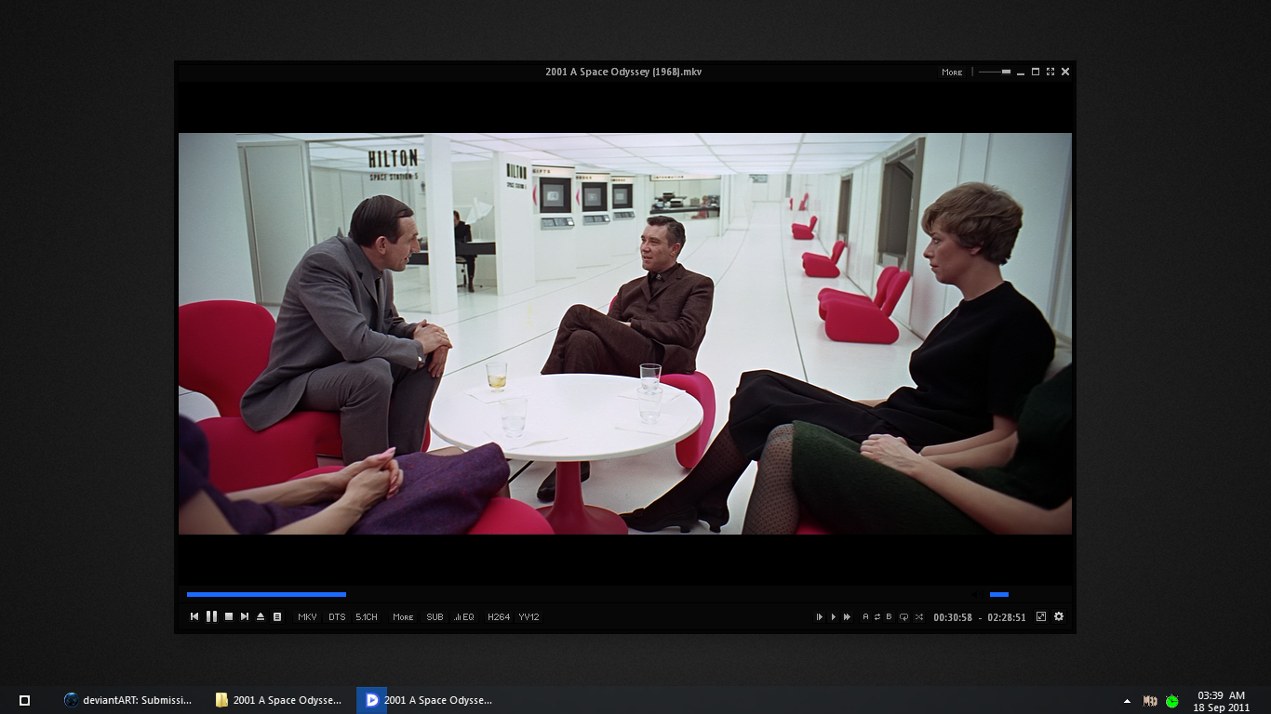Image resolution: width=1271 pixels, height=714 pixels.
Task: Adjust the blue volume bar
Action: pos(999,594)
